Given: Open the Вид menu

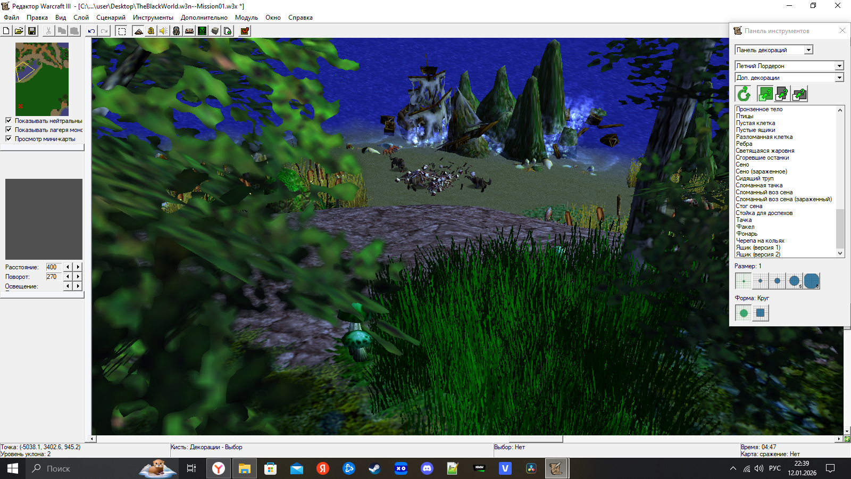Looking at the screenshot, I should [61, 18].
